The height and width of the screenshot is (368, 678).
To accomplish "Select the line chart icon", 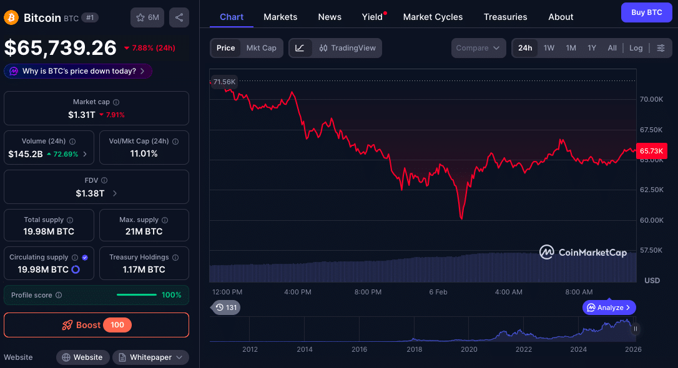I will [298, 48].
